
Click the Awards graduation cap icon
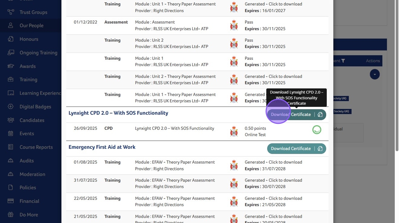(x=11, y=66)
